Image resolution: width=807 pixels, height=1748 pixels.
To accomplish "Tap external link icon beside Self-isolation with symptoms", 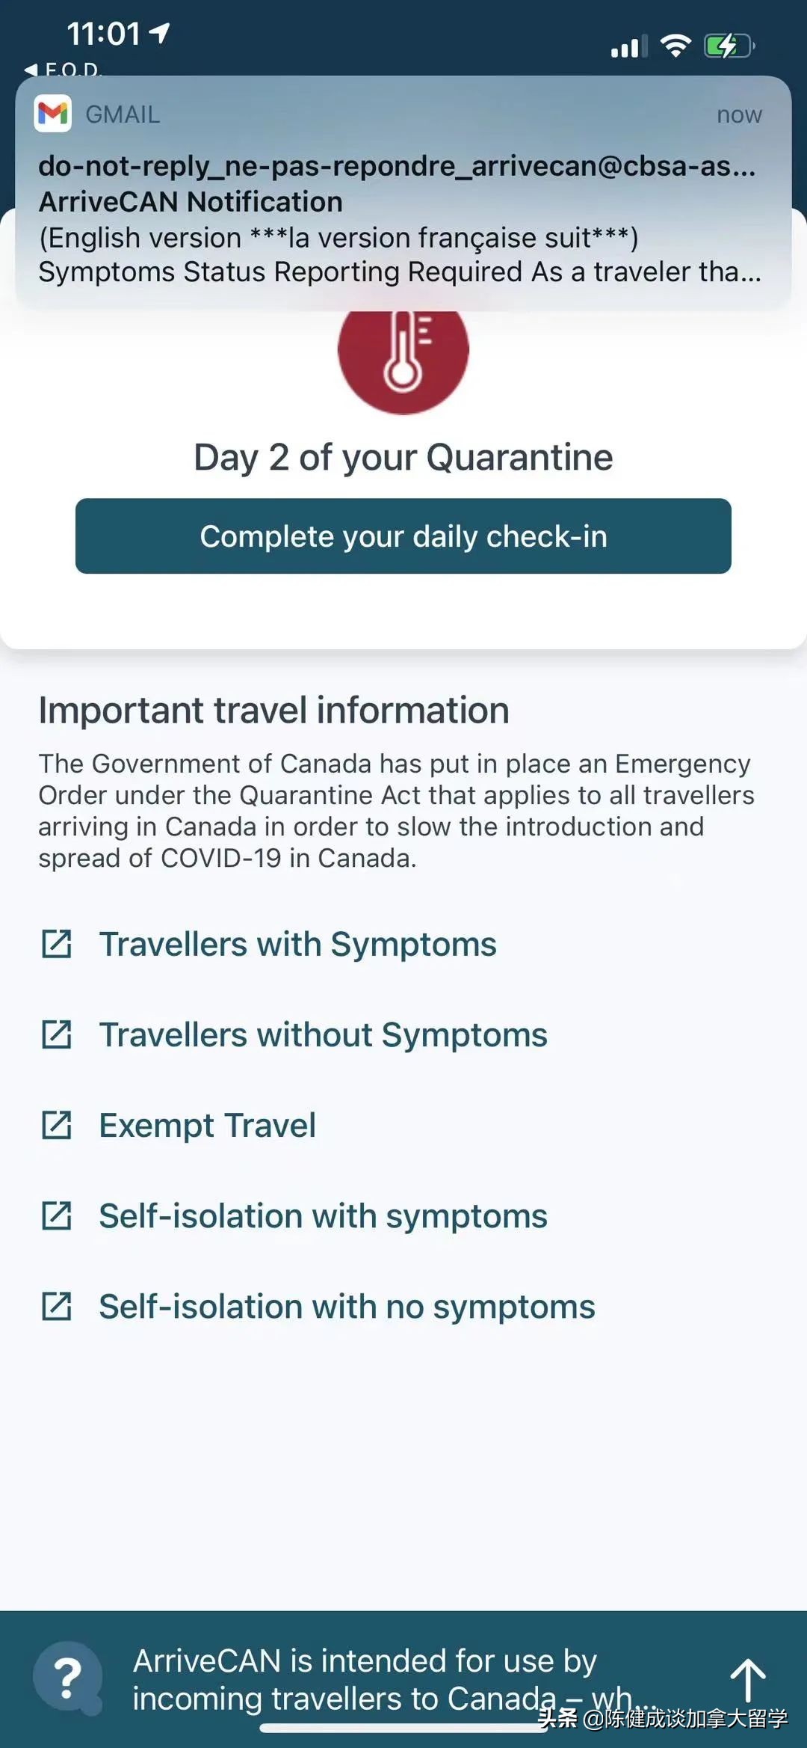I will (x=57, y=1215).
